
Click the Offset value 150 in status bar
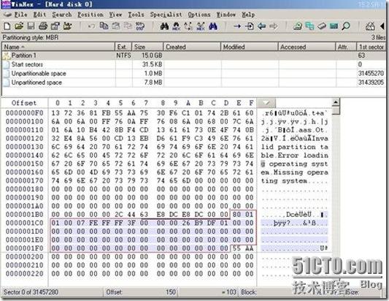(x=171, y=292)
